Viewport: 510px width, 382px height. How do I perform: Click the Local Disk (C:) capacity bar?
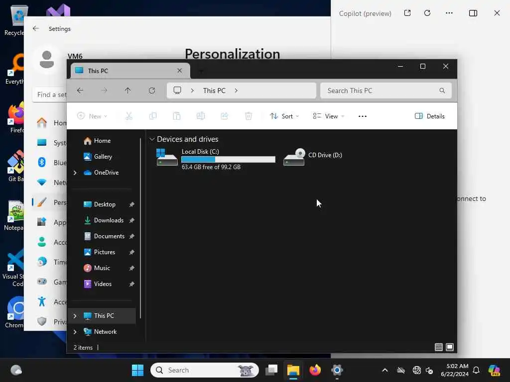(x=228, y=160)
